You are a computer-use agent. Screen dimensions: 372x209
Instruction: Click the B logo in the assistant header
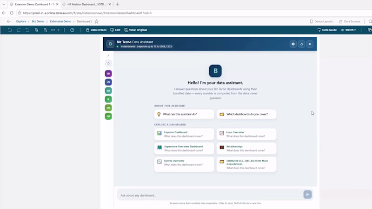[110, 44]
